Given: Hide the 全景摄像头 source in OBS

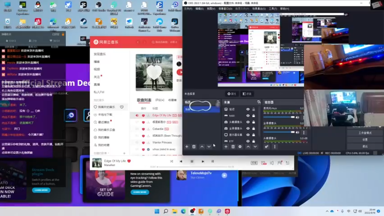Looking at the screenshot, I should pyautogui.click(x=248, y=128).
